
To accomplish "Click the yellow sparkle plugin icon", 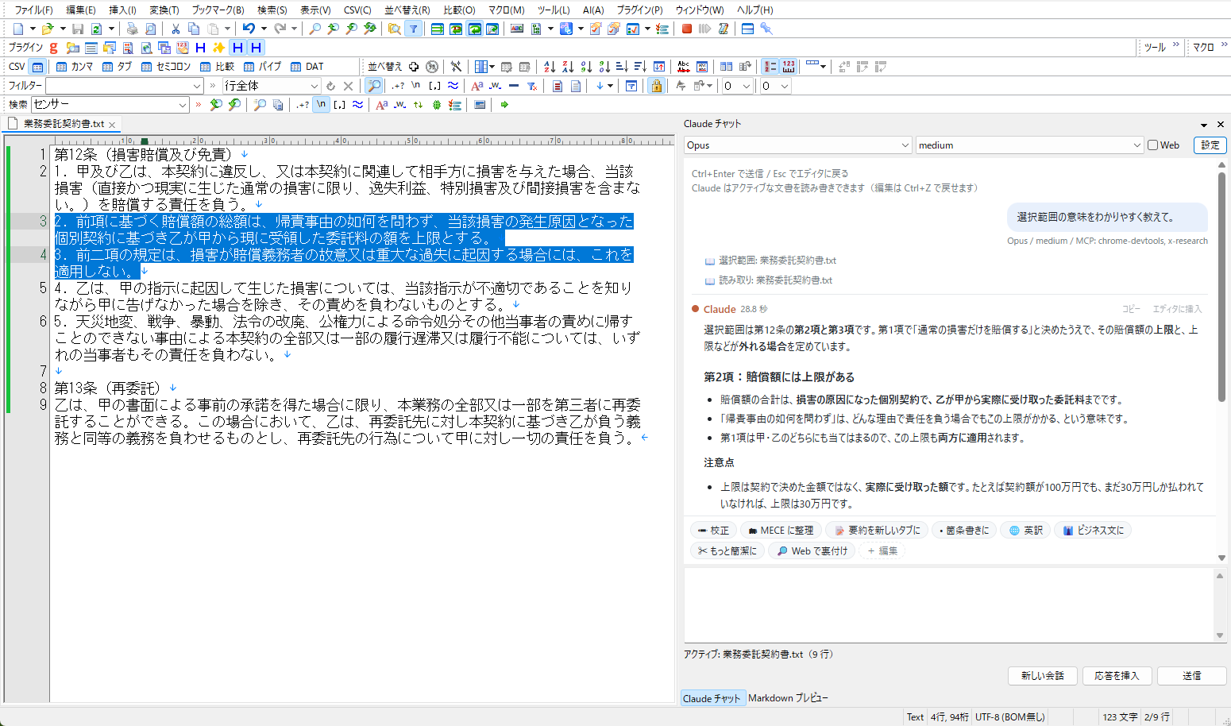I will [218, 48].
